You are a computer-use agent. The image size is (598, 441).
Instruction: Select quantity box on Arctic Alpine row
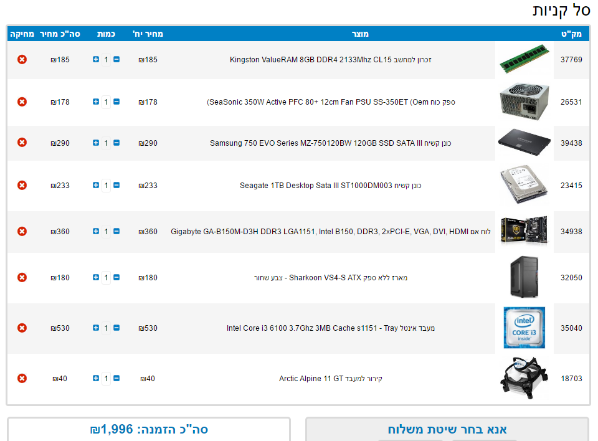tap(106, 379)
